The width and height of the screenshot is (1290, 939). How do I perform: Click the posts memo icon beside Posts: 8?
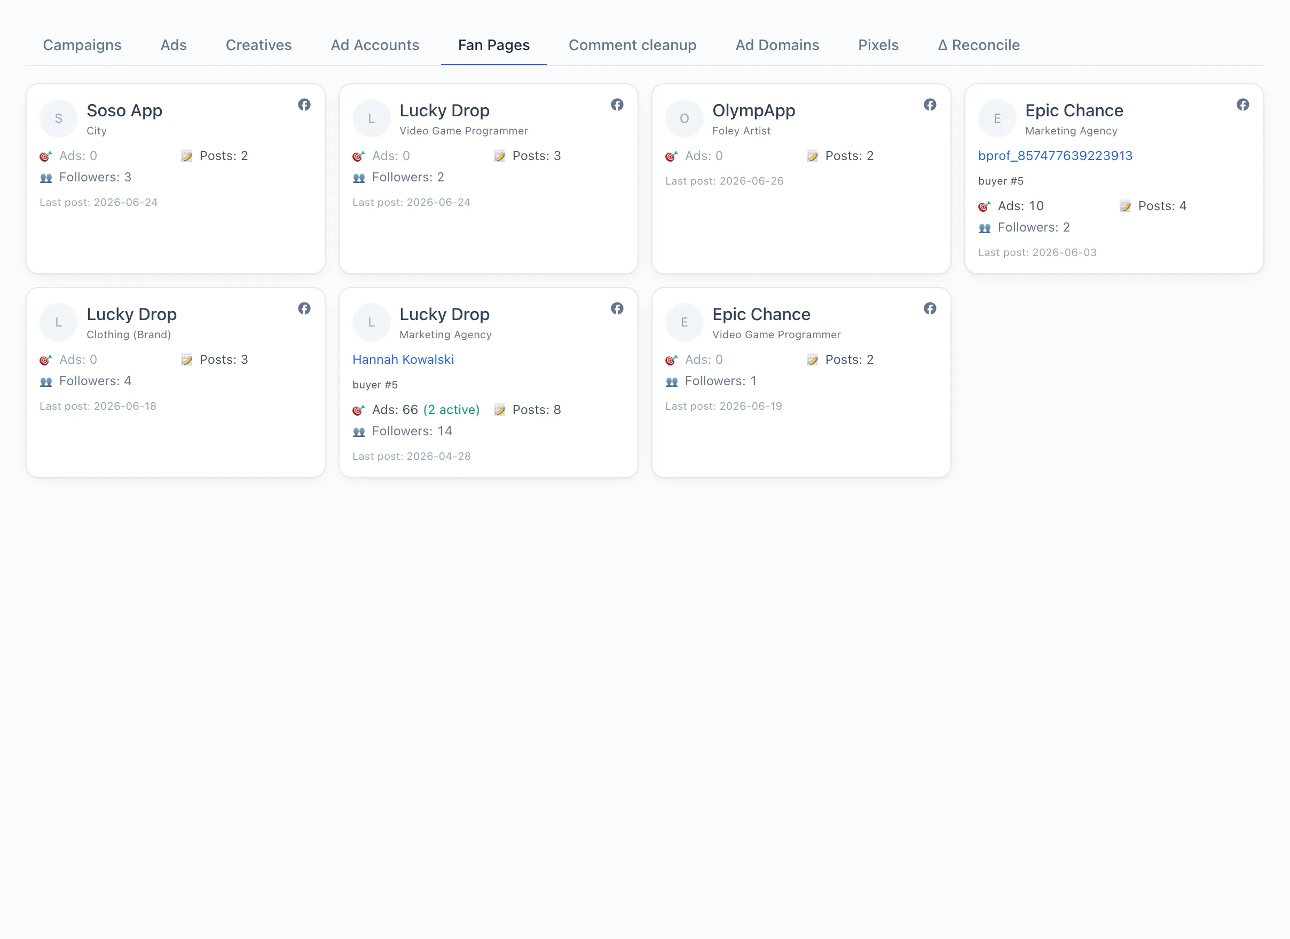(x=499, y=410)
